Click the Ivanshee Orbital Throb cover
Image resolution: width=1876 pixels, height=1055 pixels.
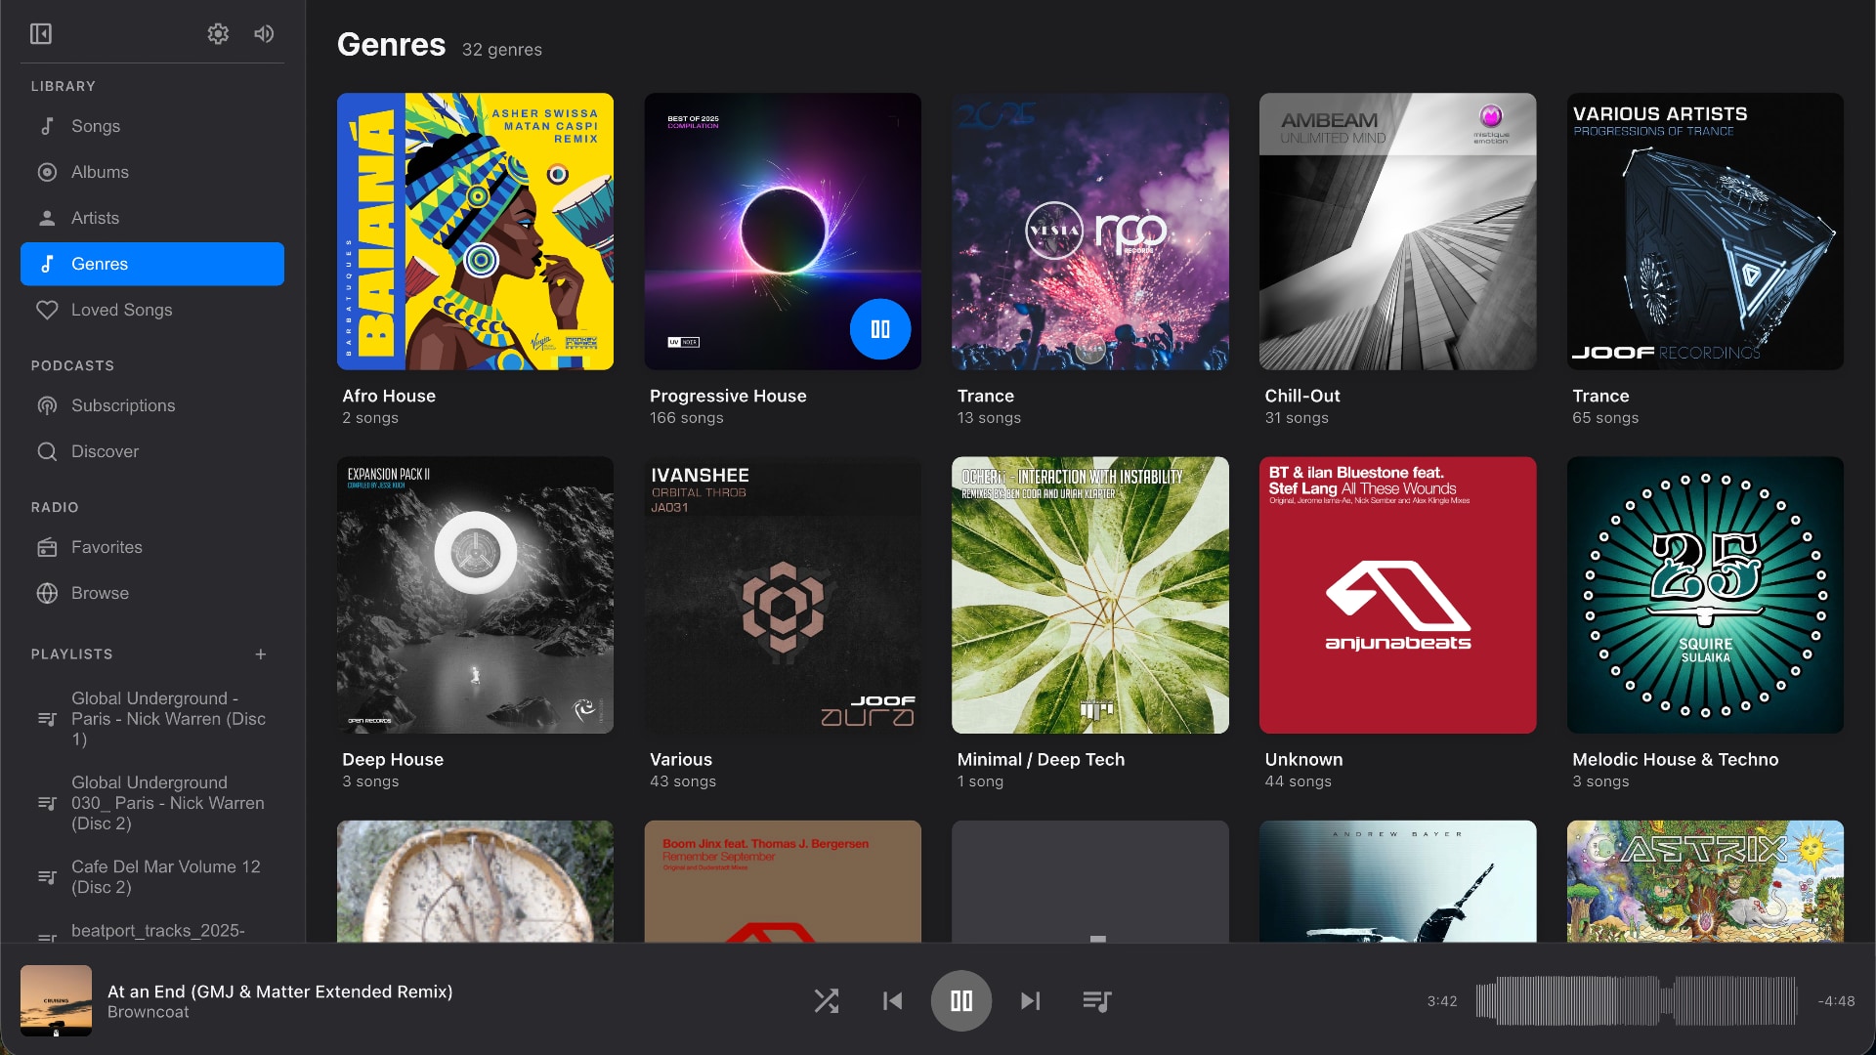point(783,595)
